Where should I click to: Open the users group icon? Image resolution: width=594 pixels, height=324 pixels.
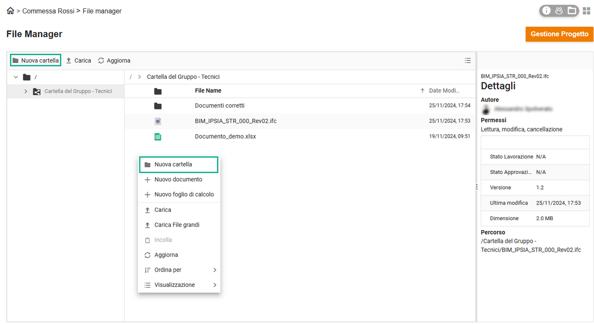tap(559, 11)
